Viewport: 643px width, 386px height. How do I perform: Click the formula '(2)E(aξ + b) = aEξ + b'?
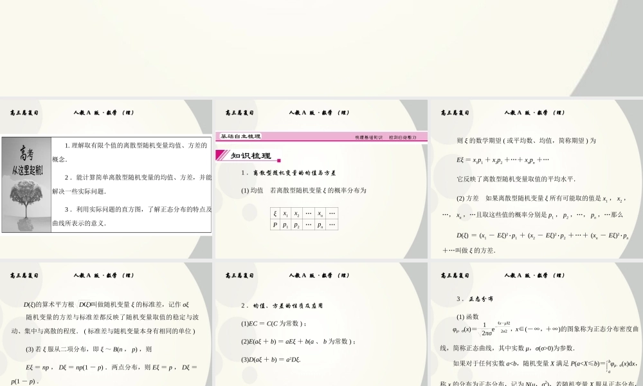pos(298,341)
